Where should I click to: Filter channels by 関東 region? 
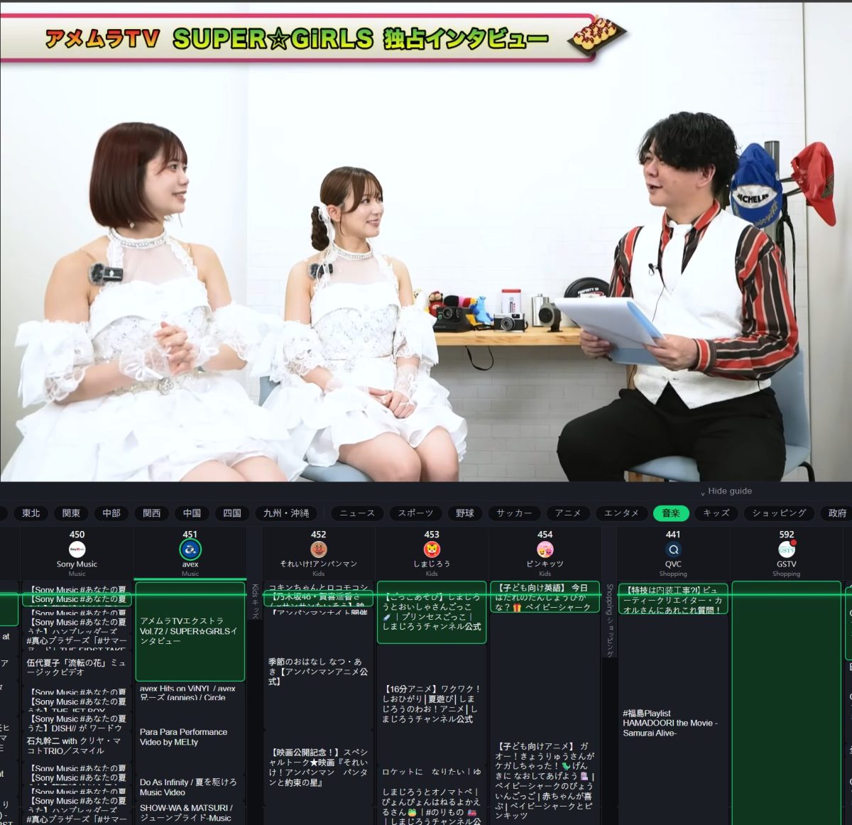point(71,513)
